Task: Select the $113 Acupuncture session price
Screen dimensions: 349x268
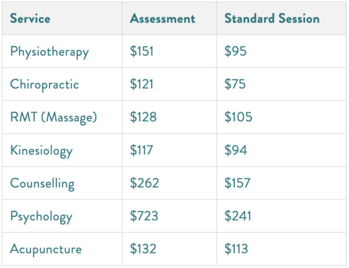Action: [x=236, y=249]
